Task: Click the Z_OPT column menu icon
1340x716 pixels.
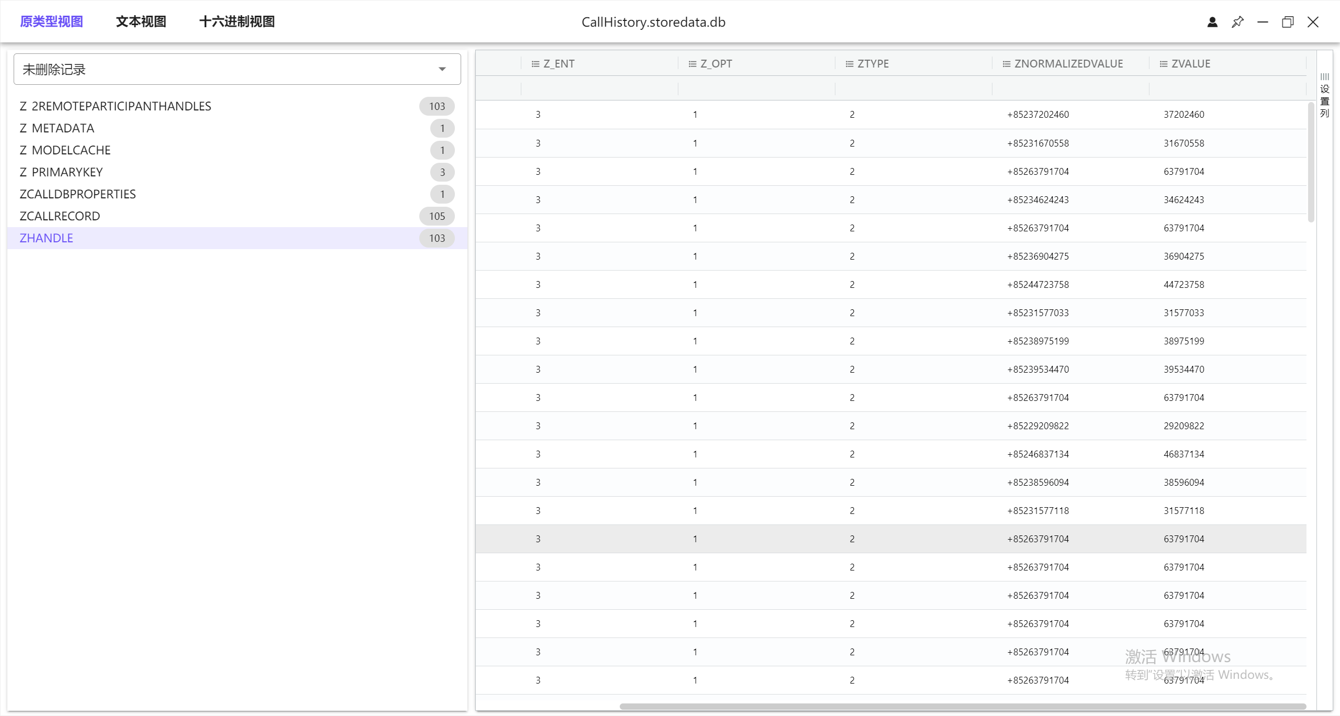Action: click(x=692, y=64)
